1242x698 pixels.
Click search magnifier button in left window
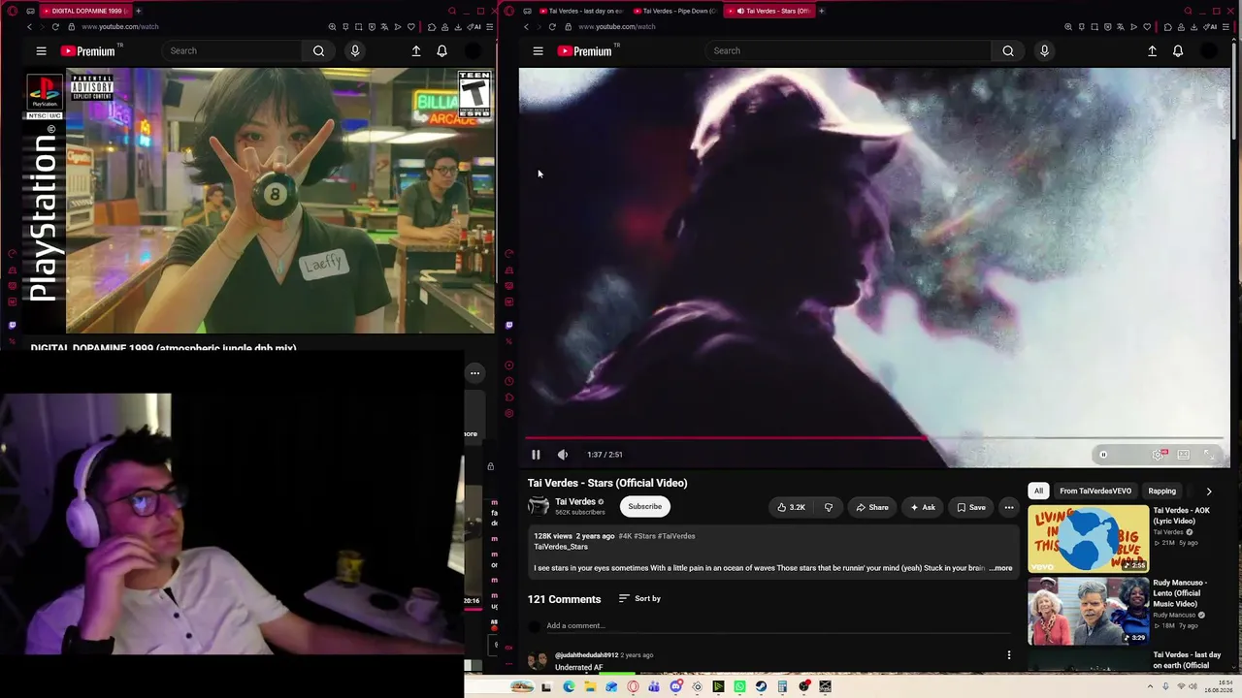(318, 51)
